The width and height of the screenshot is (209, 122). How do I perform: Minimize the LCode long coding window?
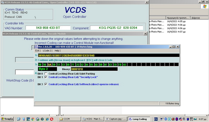pos(171,47)
